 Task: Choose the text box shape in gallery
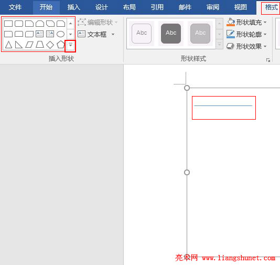[39, 34]
